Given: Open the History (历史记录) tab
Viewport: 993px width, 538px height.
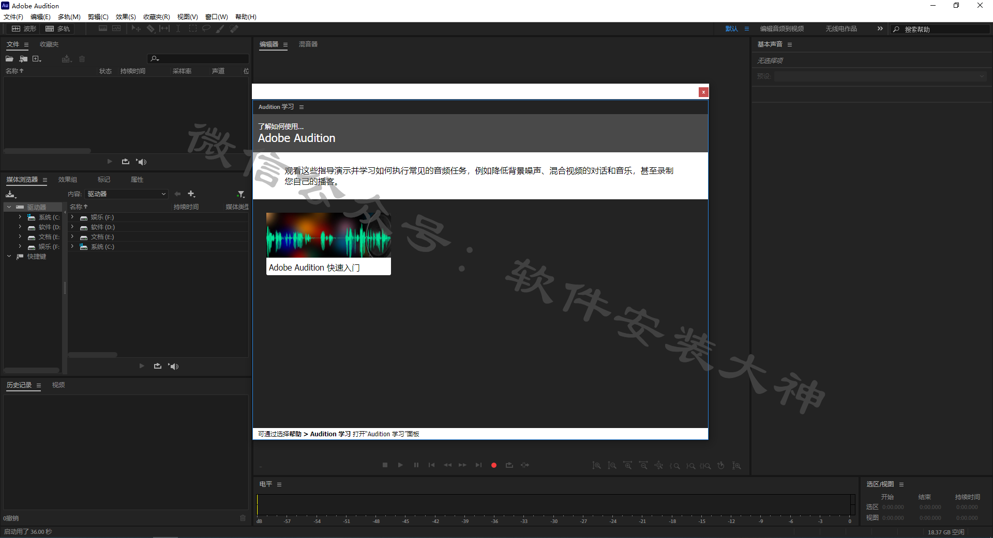Looking at the screenshot, I should pos(19,385).
